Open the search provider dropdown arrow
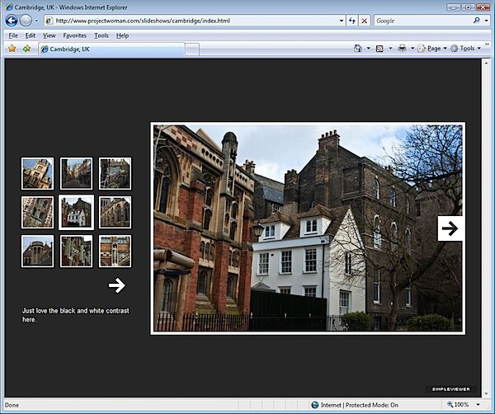Image resolution: width=495 pixels, height=414 pixels. (x=486, y=21)
